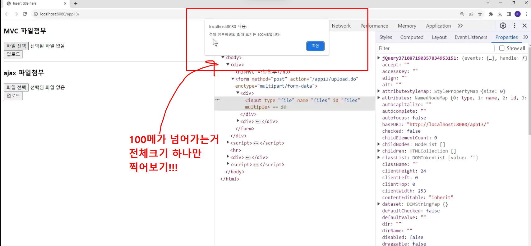Switch to the Network tab
The image size is (531, 246).
pyautogui.click(x=341, y=26)
